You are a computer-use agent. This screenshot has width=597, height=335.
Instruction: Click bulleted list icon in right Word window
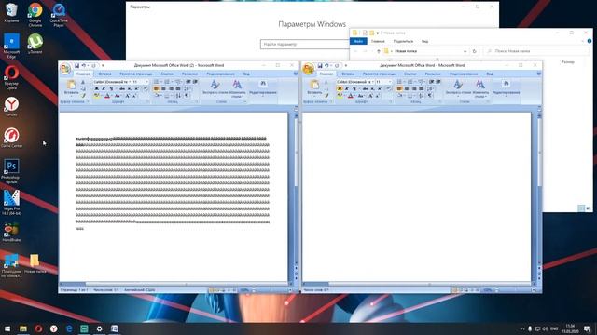[x=399, y=82]
